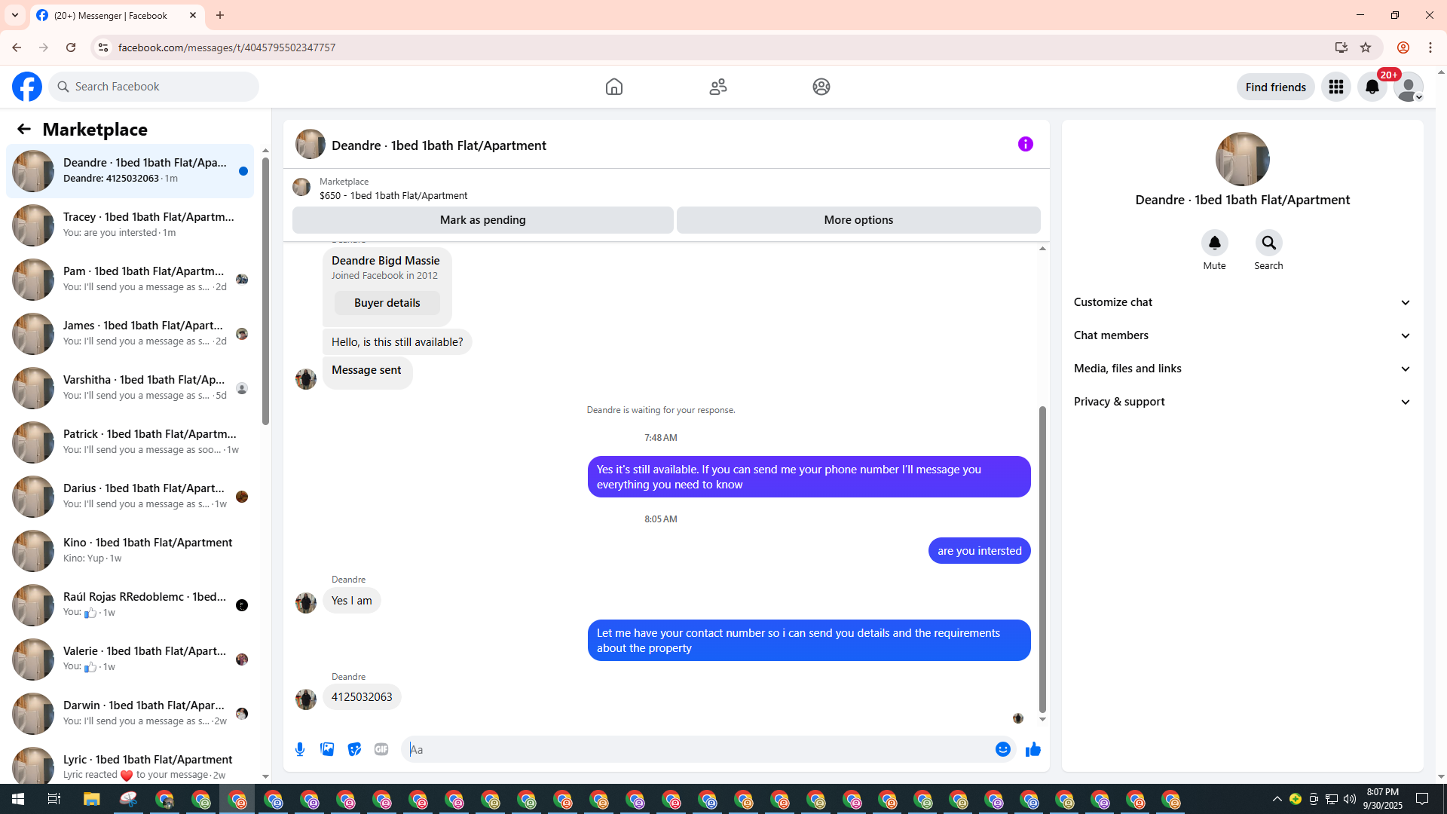The width and height of the screenshot is (1447, 814).
Task: Open the Facebook notifications bell
Action: 1372,87
